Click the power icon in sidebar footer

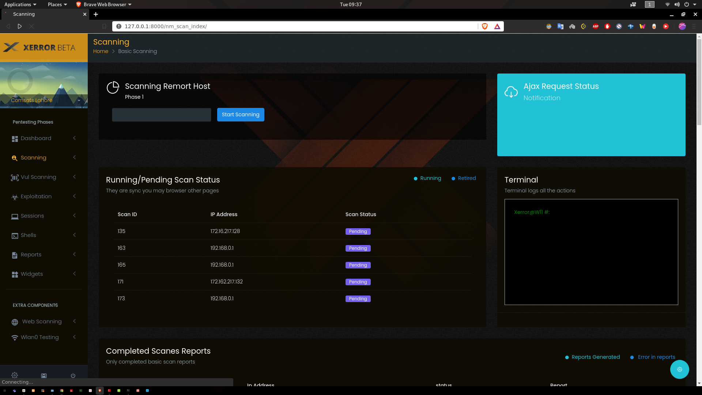point(73,376)
